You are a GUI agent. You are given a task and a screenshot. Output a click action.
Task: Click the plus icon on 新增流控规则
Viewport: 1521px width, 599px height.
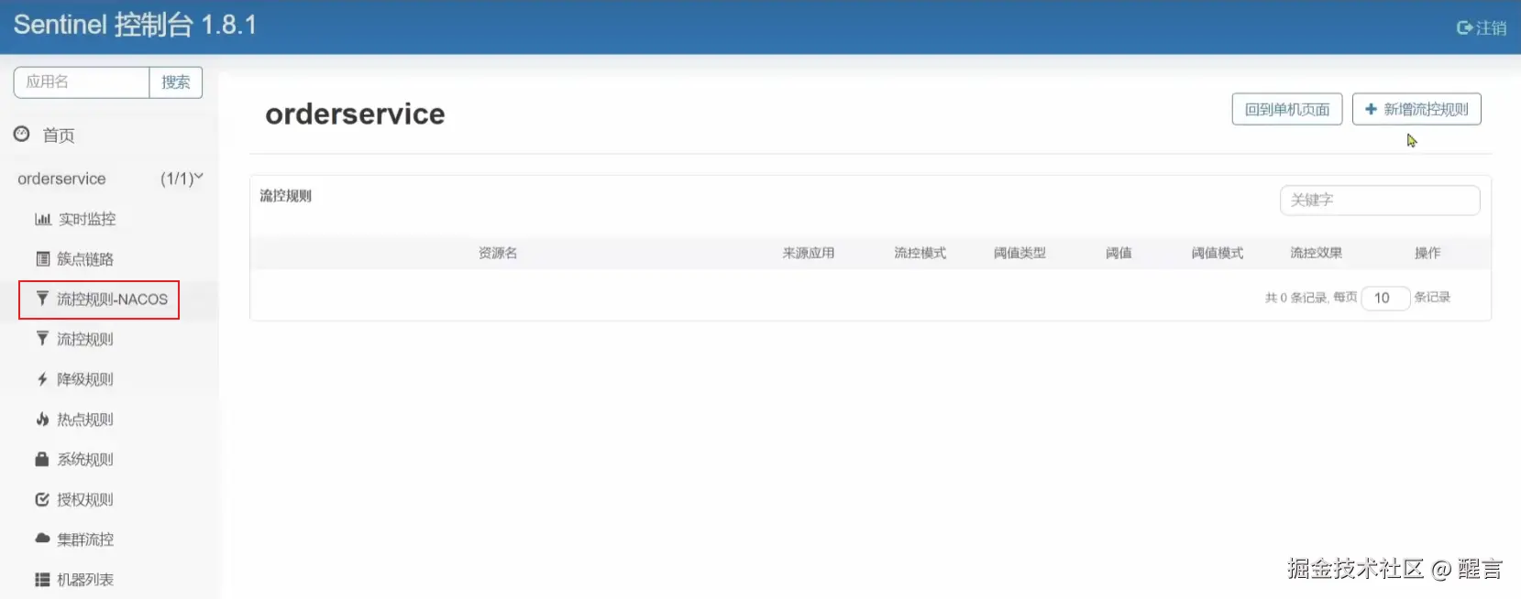click(1371, 109)
